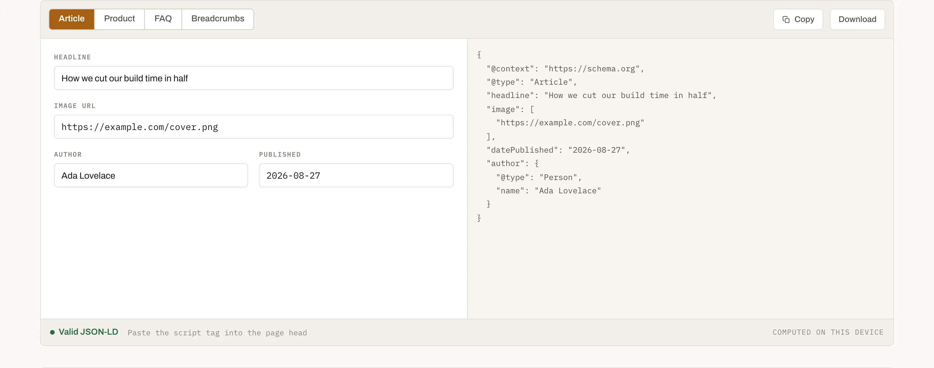Viewport: 934px width, 368px height.
Task: Click the PUBLISHED field label
Action: point(280,155)
